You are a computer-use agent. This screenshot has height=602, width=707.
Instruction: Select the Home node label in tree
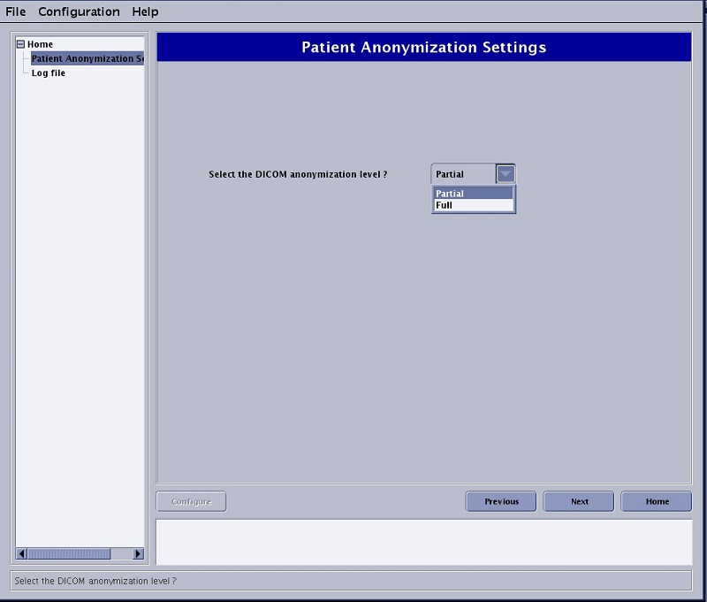coord(41,44)
